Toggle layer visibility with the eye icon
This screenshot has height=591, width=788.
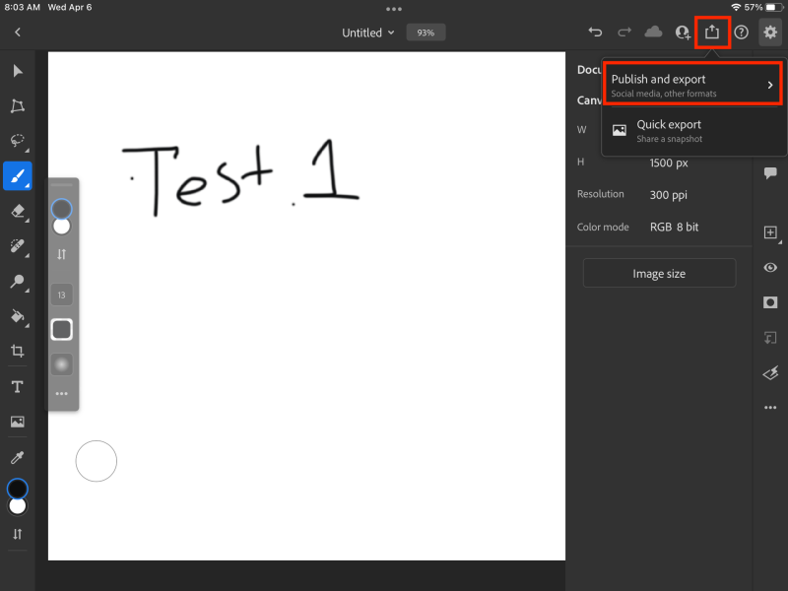(770, 267)
